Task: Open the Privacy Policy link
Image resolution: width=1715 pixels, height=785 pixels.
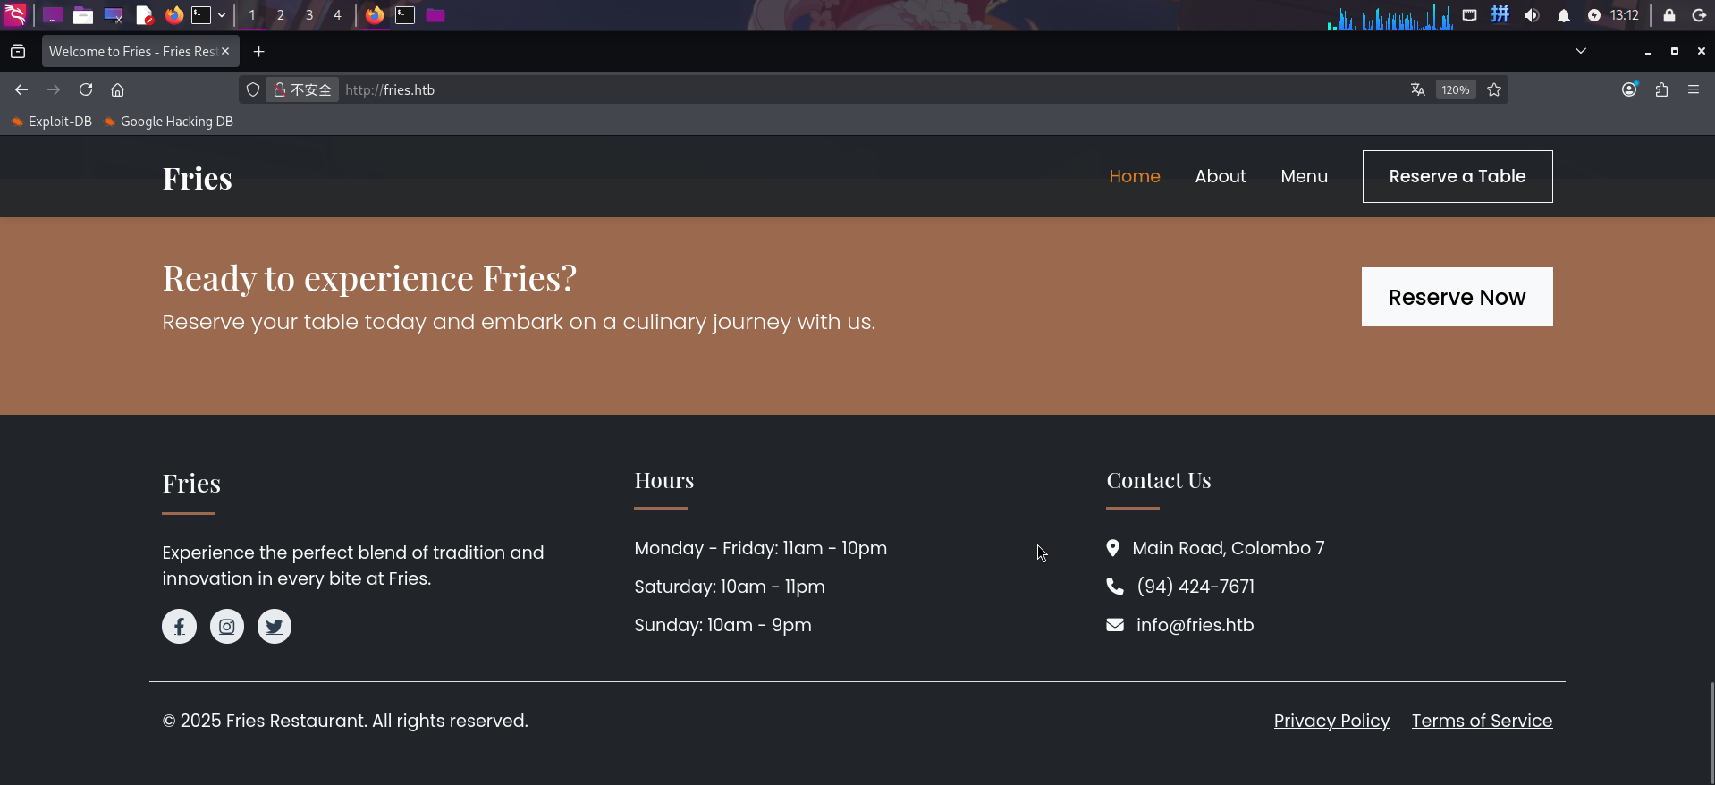Action: (1331, 721)
